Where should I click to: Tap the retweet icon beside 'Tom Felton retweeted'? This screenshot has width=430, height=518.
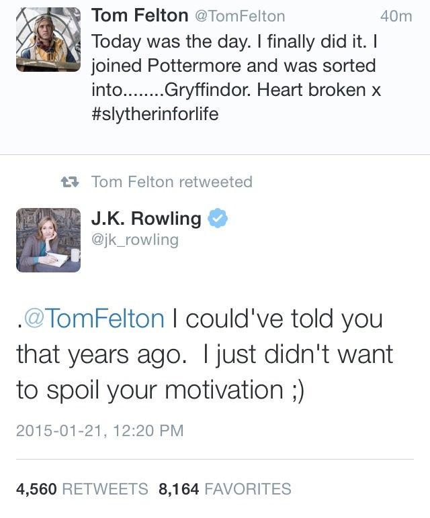point(69,181)
